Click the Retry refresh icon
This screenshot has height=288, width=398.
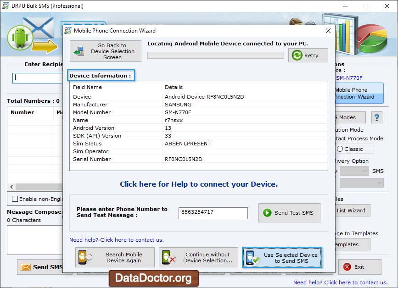pos(298,55)
